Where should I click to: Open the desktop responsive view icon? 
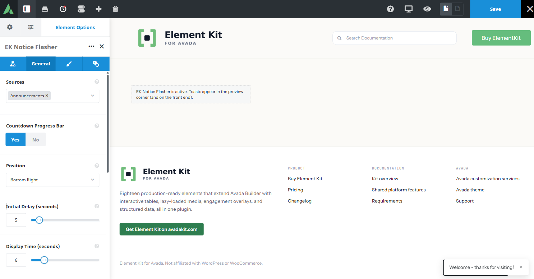click(409, 9)
